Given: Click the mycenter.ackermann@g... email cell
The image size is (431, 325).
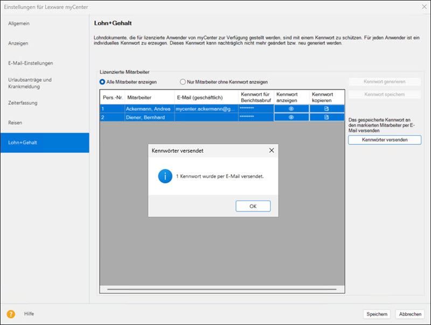Looking at the screenshot, I should tap(206, 109).
